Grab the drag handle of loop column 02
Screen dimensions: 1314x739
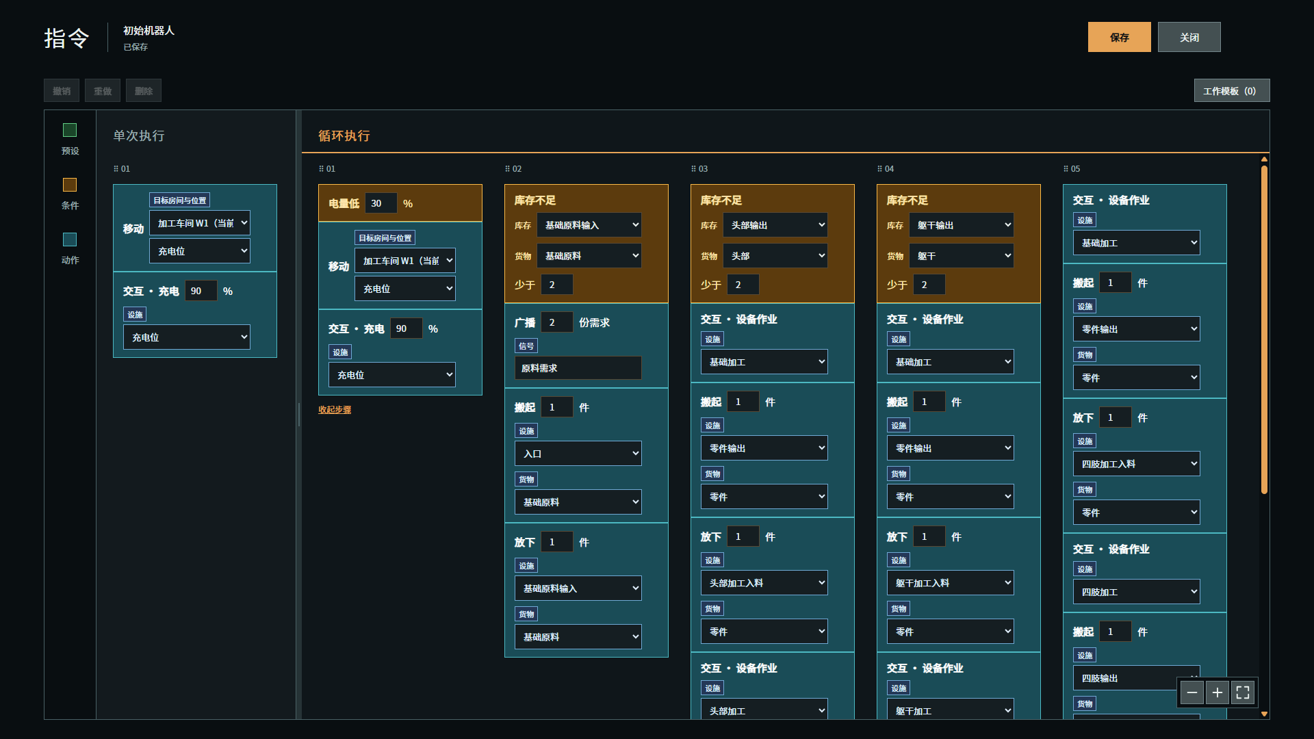(x=507, y=168)
